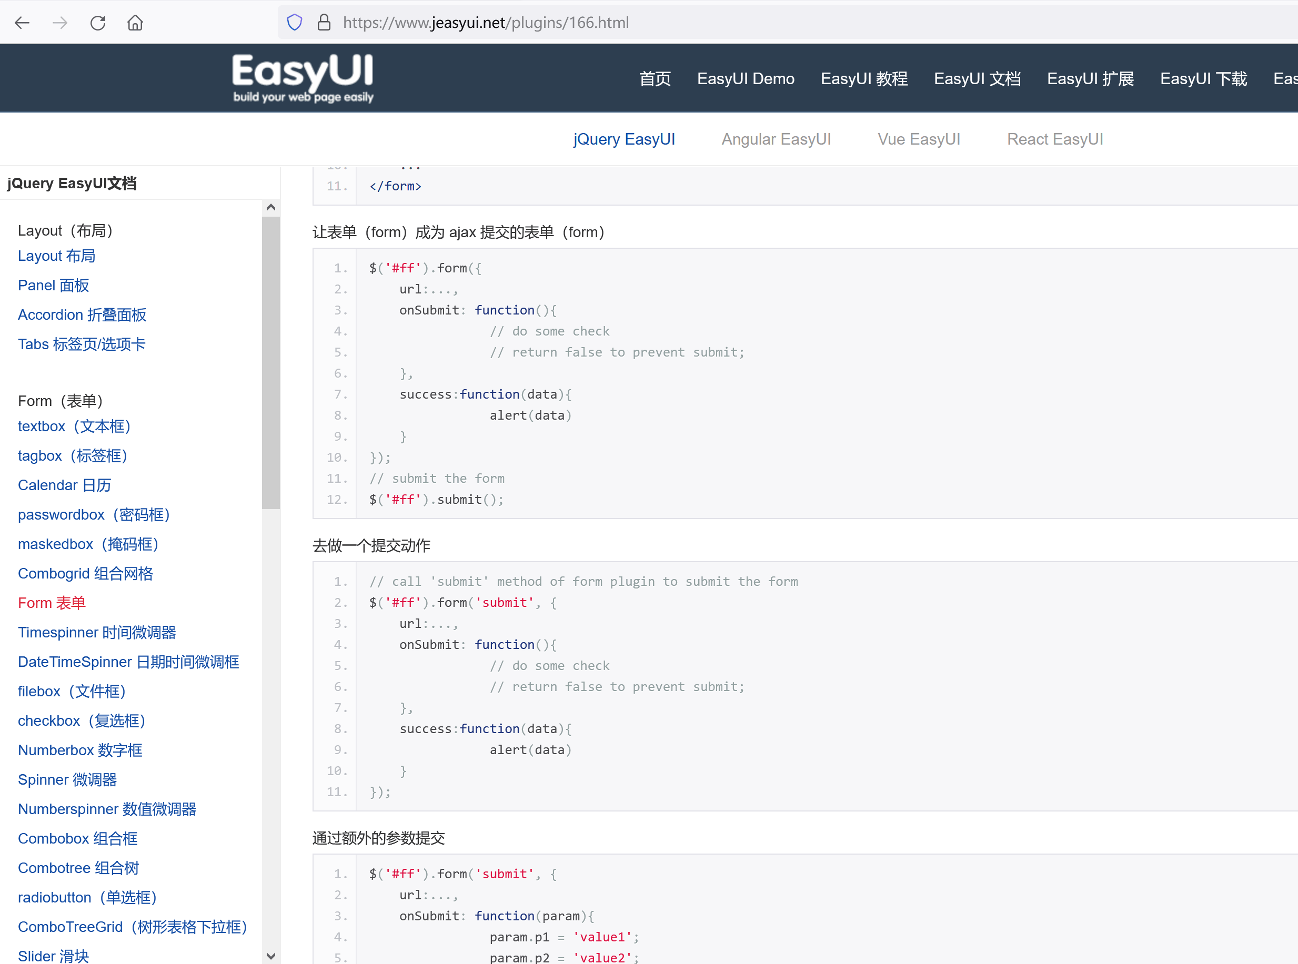Open Spinner 微调器 link
Screen dimensions: 1298x964
(68, 779)
